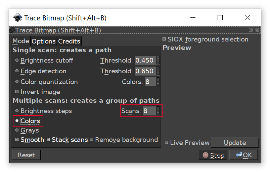Close the docked Trace Bitmap panel
270x172 pixels.
(x=257, y=30)
